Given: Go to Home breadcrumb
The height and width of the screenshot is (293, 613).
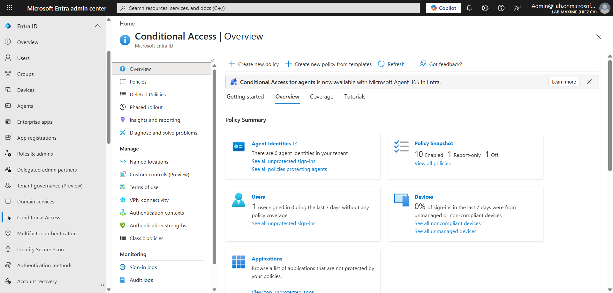Looking at the screenshot, I should [127, 24].
